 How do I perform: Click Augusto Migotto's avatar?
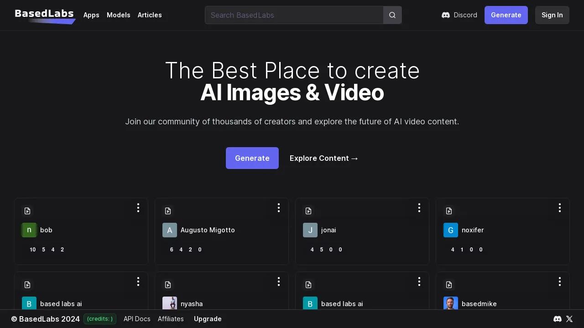[x=170, y=230]
